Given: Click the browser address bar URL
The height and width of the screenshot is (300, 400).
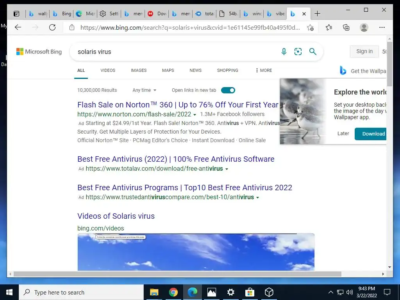Looking at the screenshot, I should click(x=190, y=28).
